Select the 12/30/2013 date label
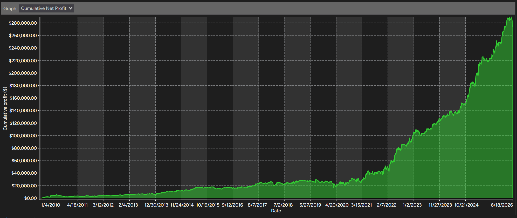Viewport: 517px width, 218px height. (156, 205)
